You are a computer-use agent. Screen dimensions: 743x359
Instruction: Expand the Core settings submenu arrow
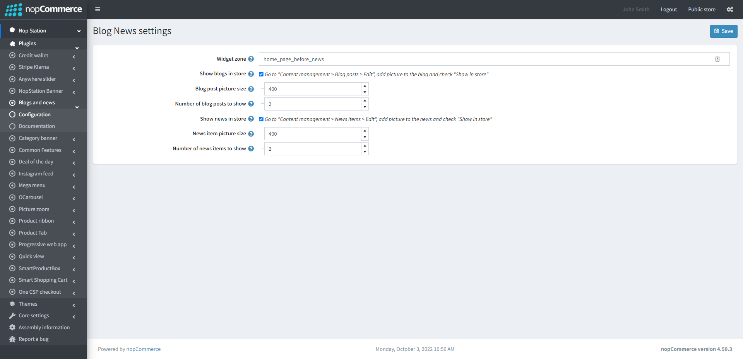click(x=74, y=317)
